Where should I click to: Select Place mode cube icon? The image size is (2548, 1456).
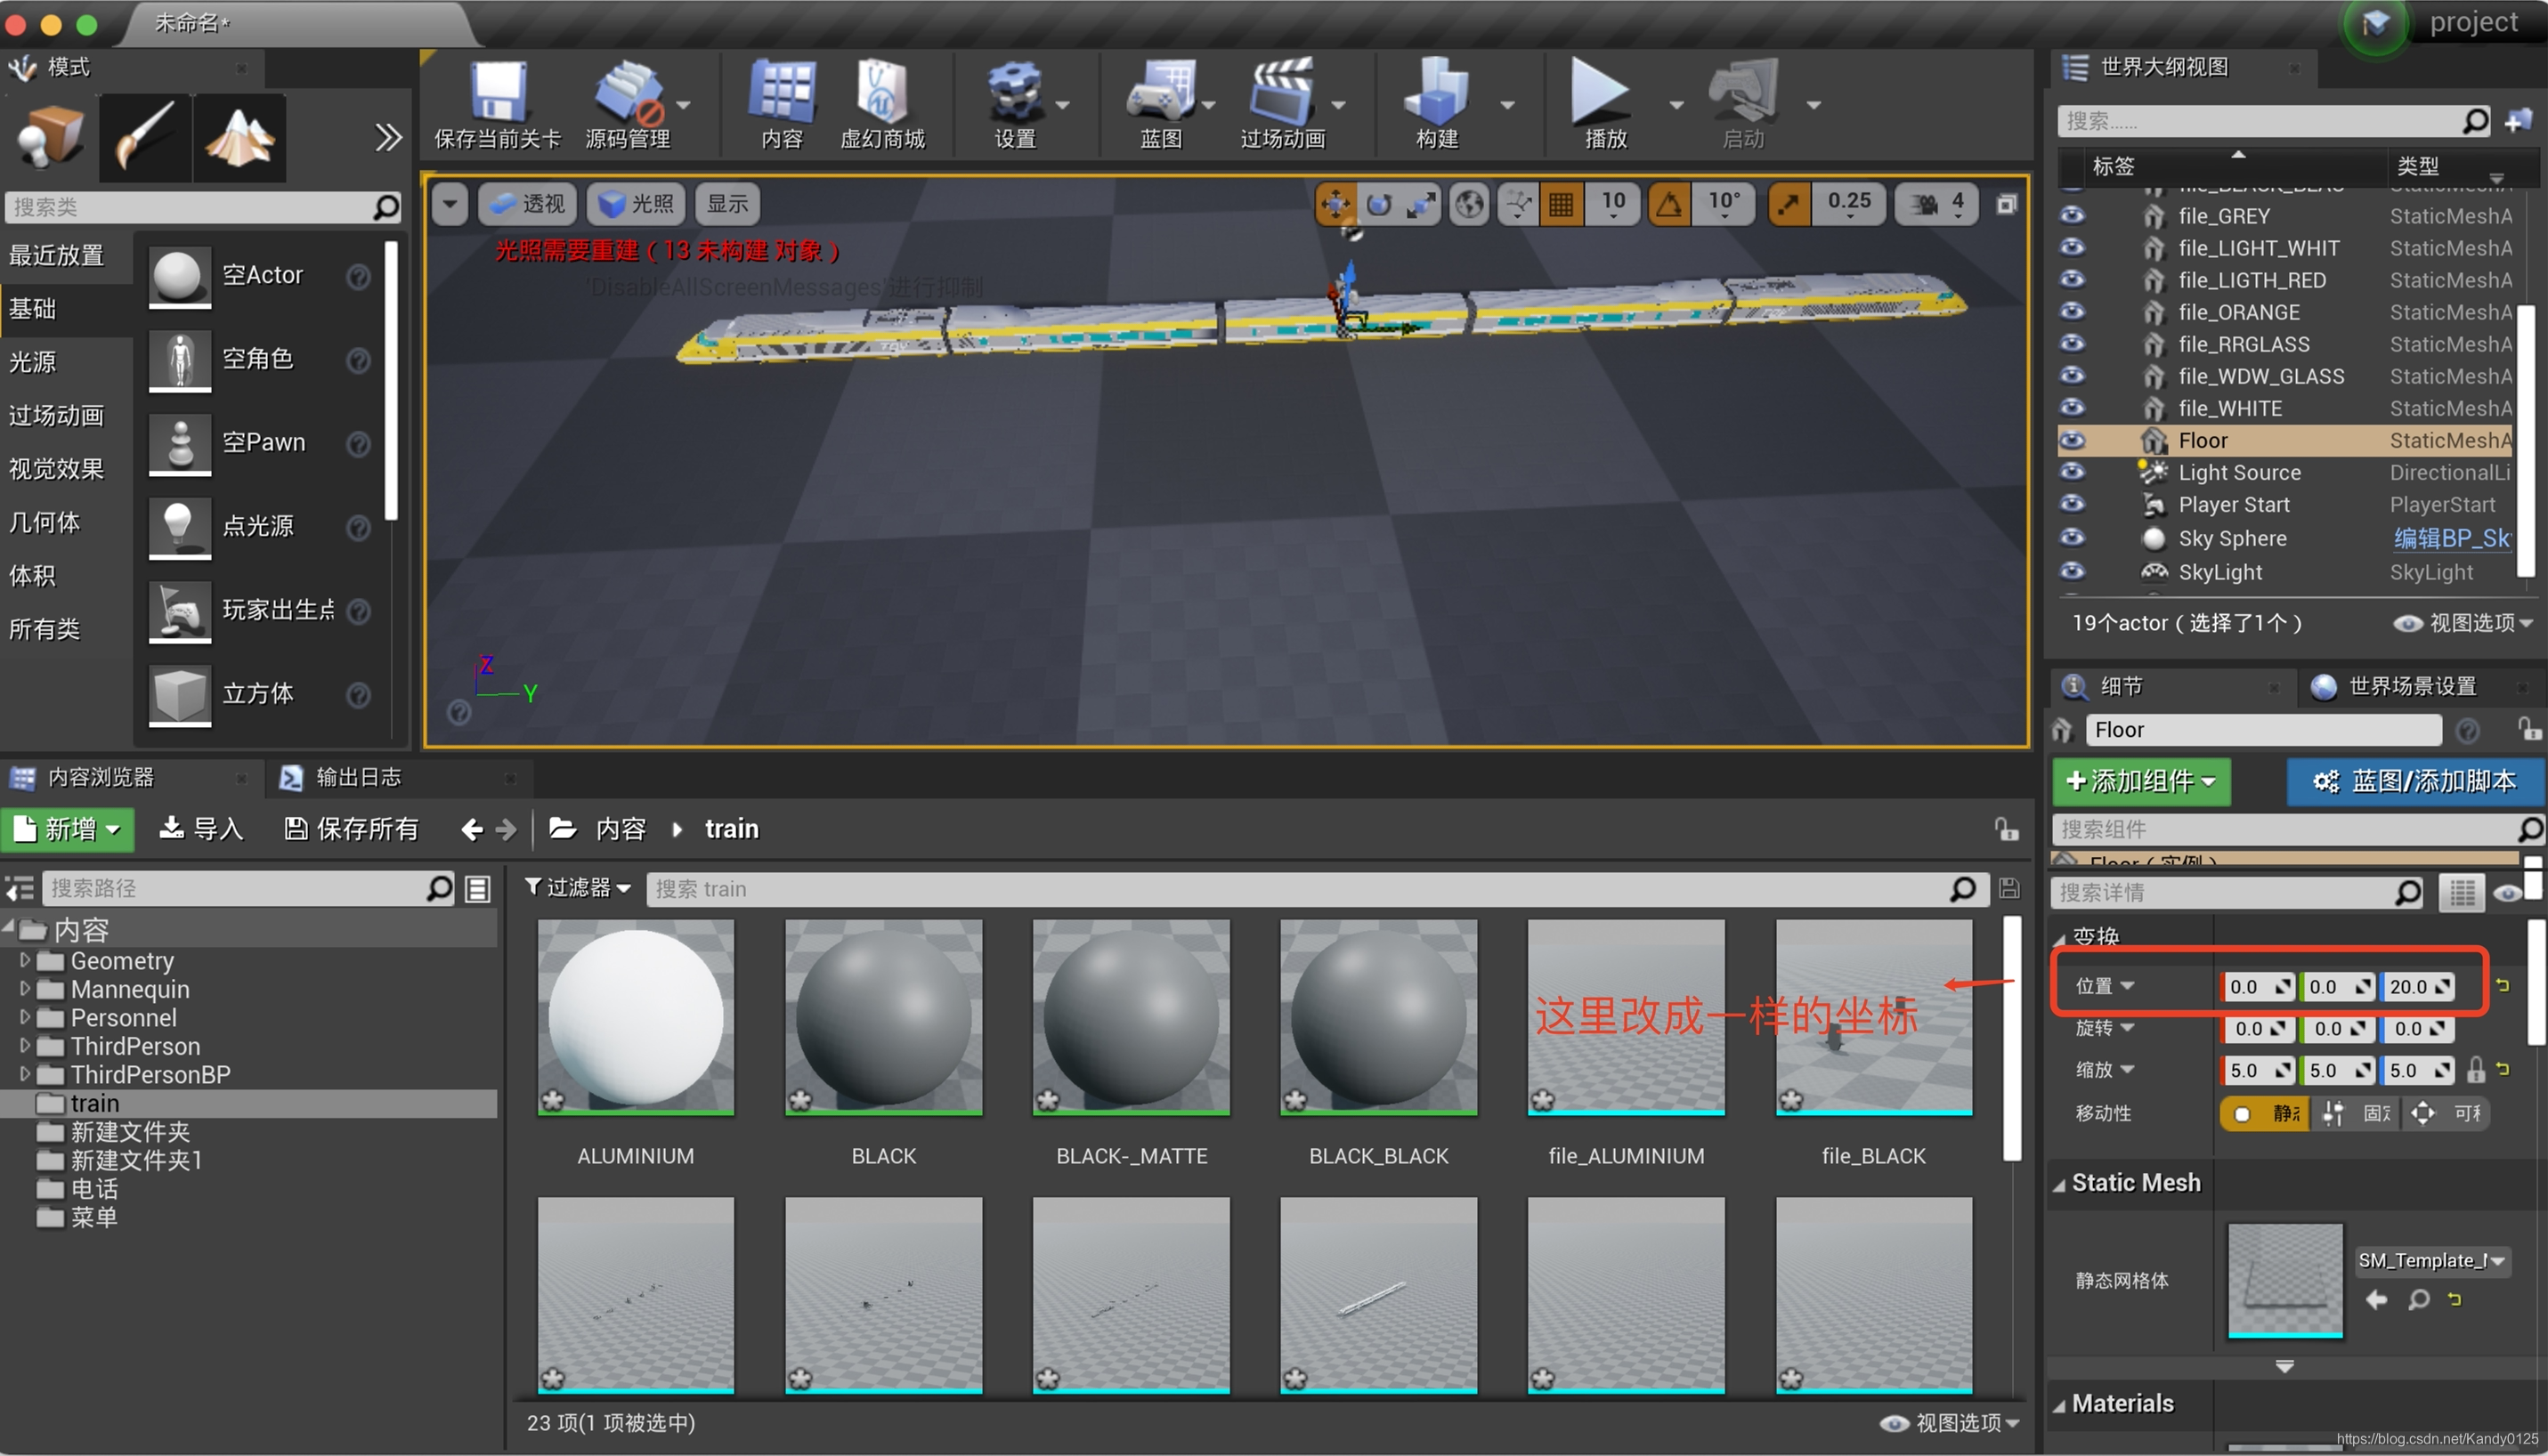[x=49, y=137]
